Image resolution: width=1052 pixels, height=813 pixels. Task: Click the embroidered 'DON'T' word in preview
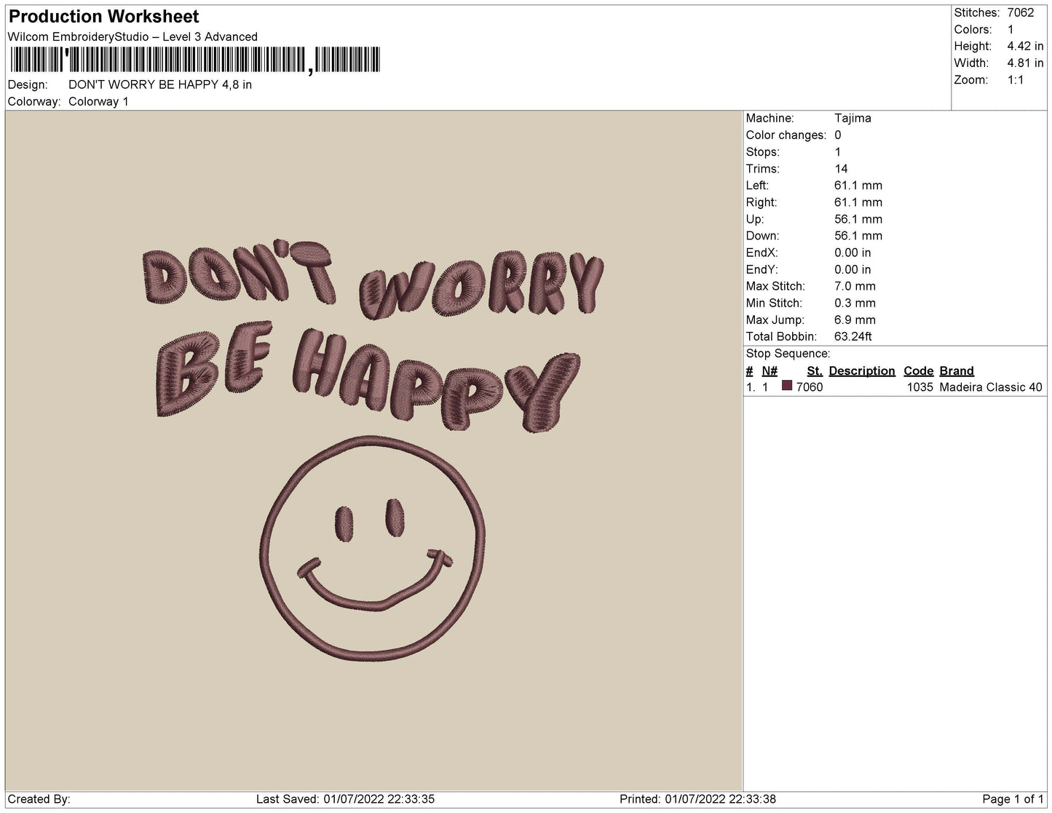(x=239, y=272)
